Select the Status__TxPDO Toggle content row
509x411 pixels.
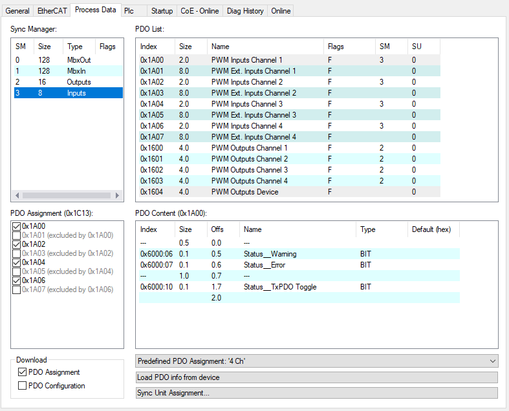(299, 287)
